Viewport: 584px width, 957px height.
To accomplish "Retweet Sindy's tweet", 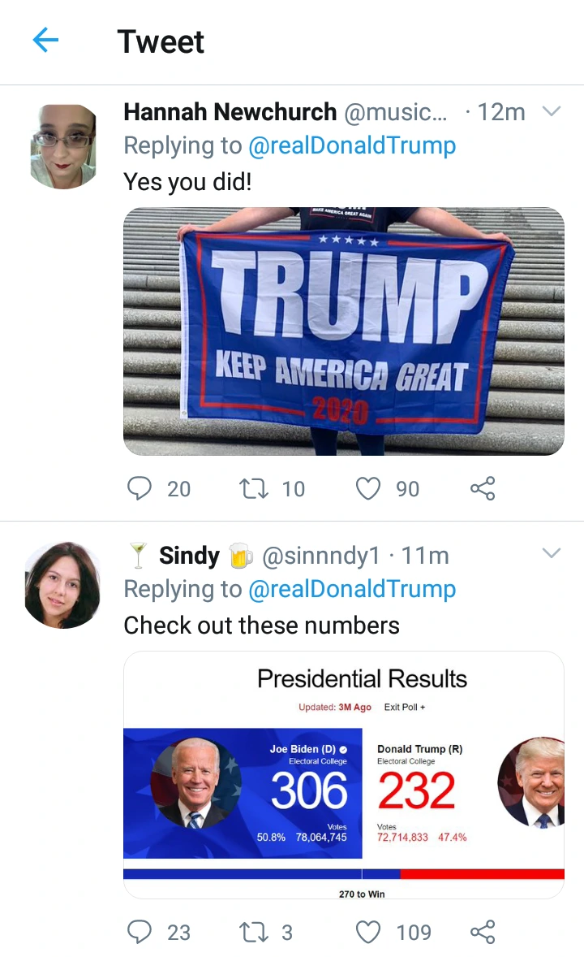I will (x=253, y=932).
